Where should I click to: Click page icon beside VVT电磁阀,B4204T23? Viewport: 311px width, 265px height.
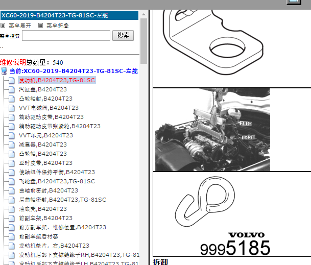point(12,108)
